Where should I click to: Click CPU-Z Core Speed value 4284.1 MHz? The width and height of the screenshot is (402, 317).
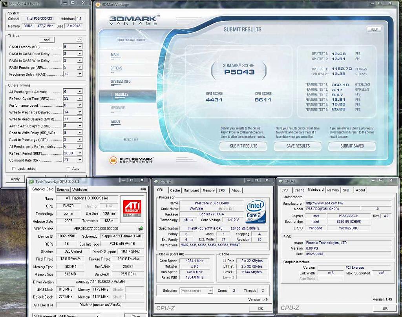click(x=195, y=261)
